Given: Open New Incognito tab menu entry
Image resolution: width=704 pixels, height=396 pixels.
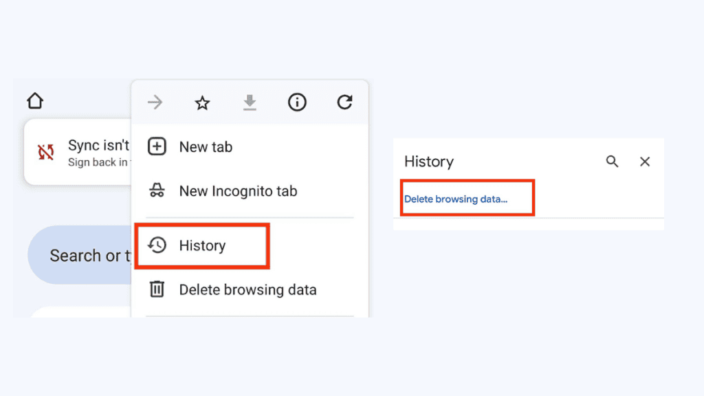Looking at the screenshot, I should pos(250,191).
